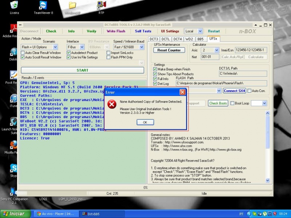Open the Foxit Reader desktop icon
This screenshot has width=291, height=218.
(13, 75)
